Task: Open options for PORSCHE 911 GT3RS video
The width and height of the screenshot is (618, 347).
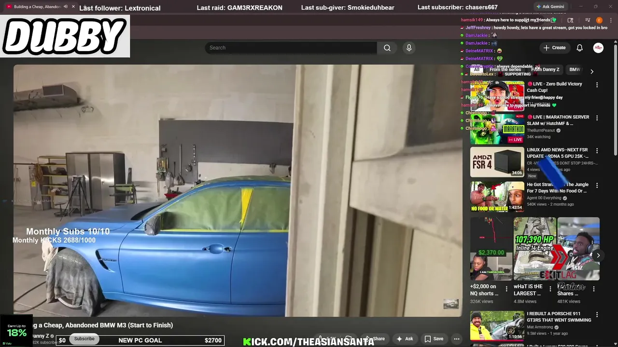Action: pyautogui.click(x=597, y=315)
